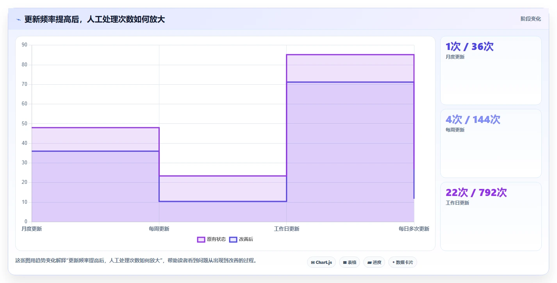The image size is (557, 283).
Task: Click the 数据卡片 tag star icon
Action: 393,263
